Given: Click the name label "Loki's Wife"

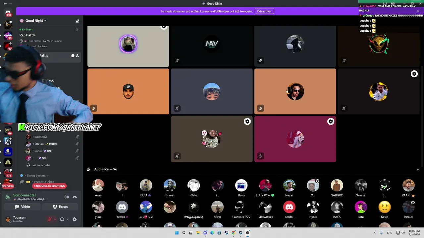Looking at the screenshot, I should (265, 195).
